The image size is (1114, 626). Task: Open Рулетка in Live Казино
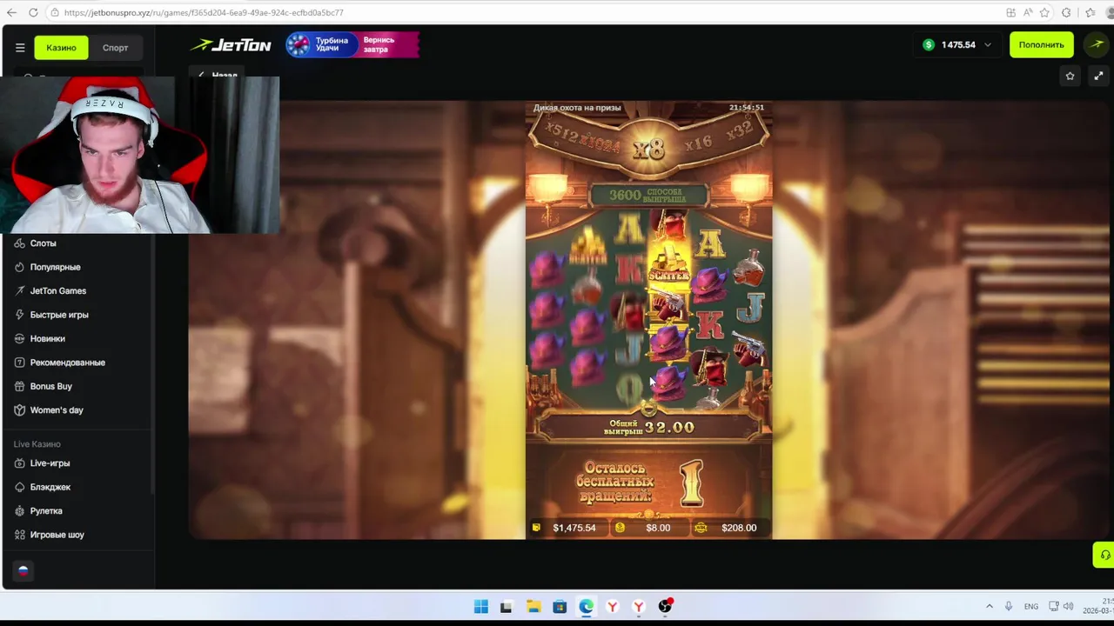(46, 511)
